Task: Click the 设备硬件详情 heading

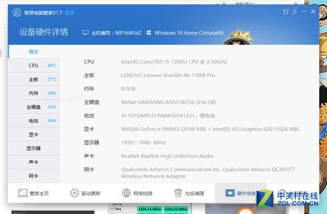Action: click(x=44, y=32)
